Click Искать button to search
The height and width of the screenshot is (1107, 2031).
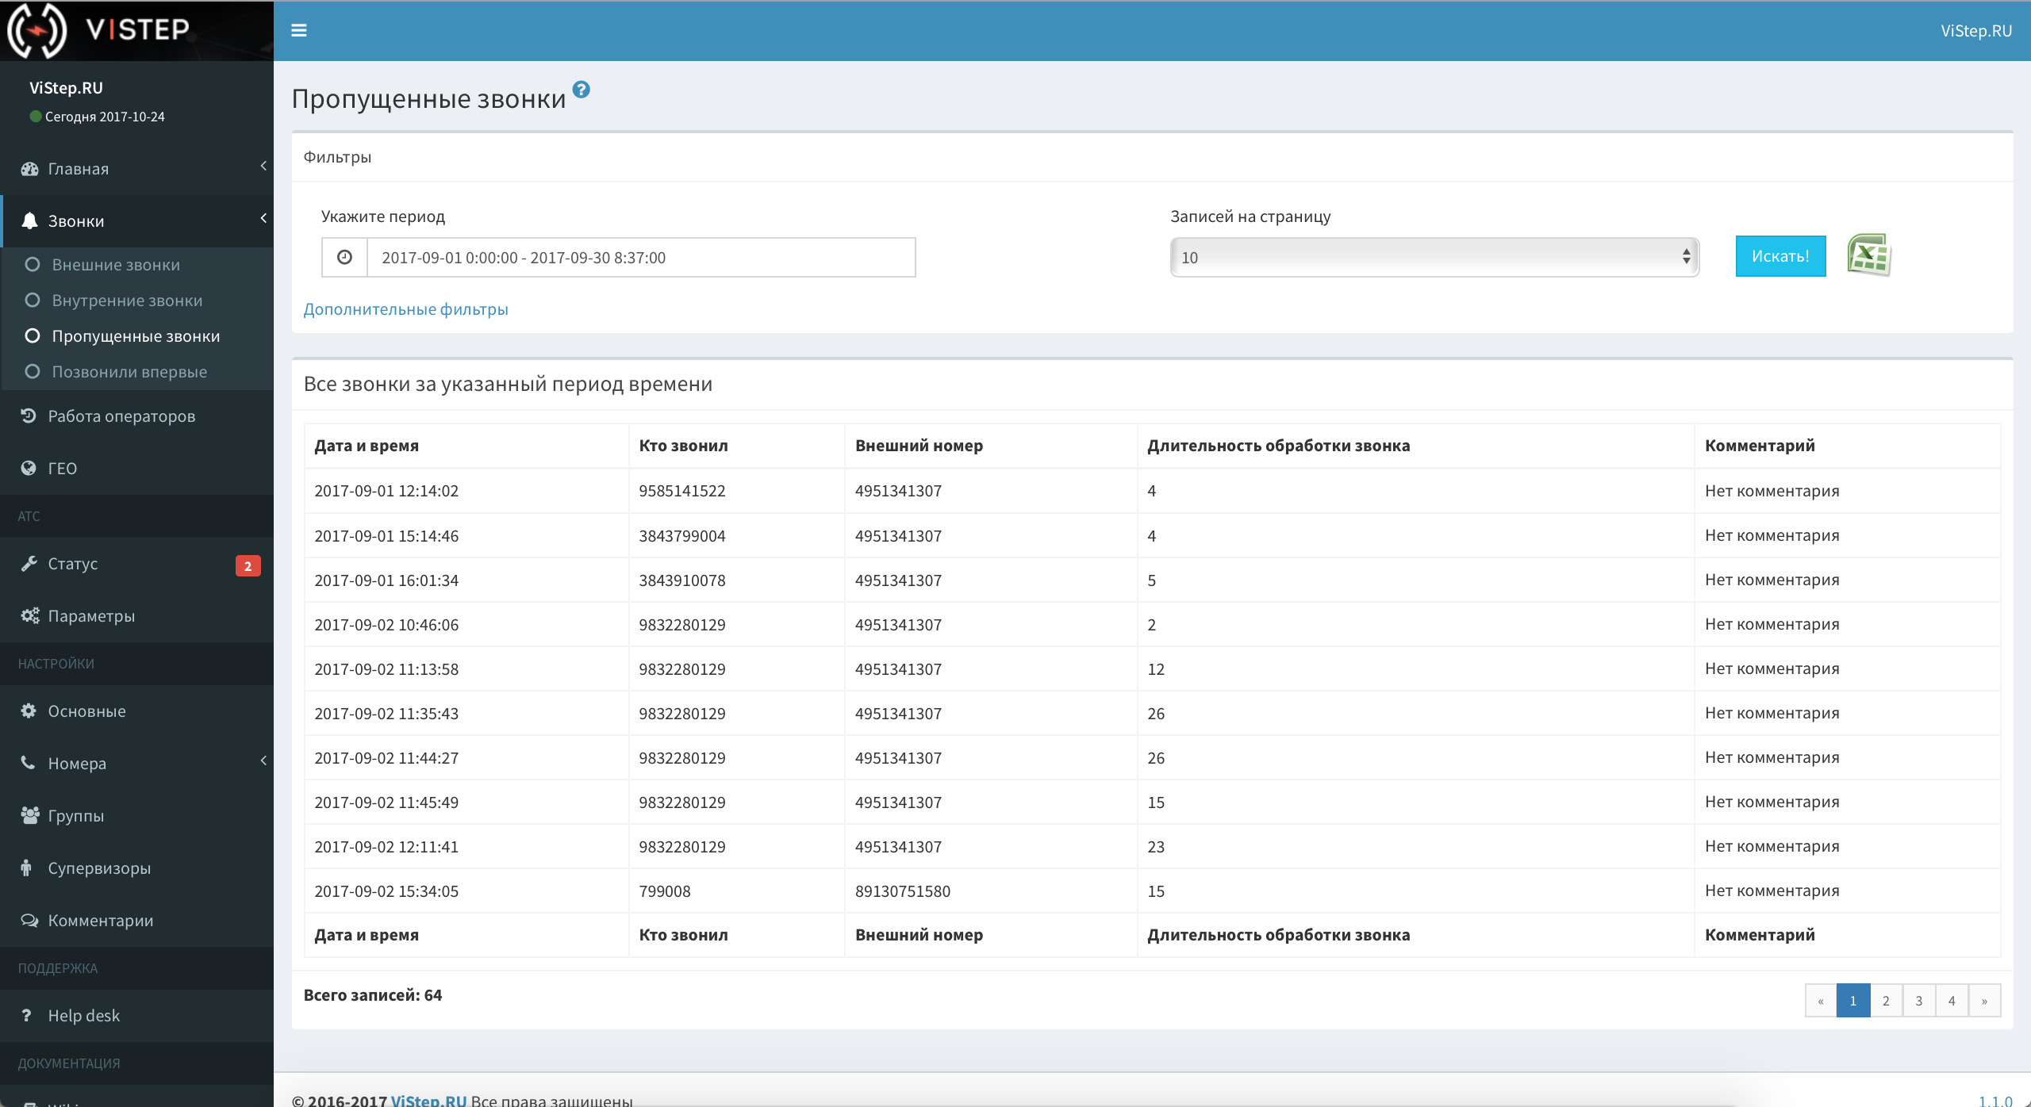coord(1780,255)
